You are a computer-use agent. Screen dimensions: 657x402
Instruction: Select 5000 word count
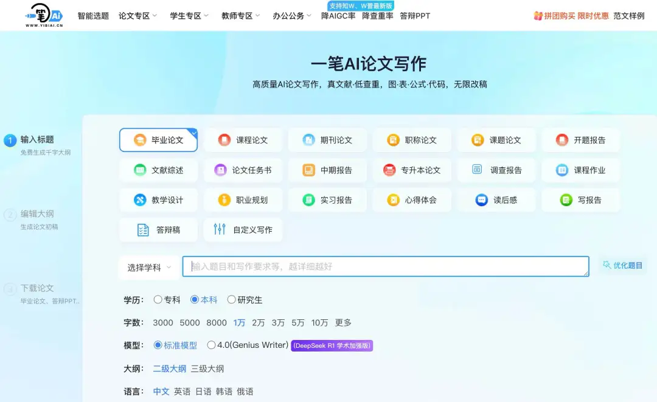coord(190,322)
